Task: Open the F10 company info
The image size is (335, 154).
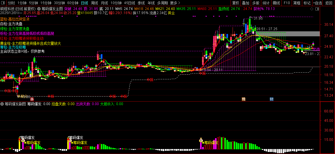Action: point(287,3)
